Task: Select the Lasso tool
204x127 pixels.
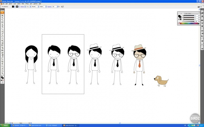Action: click(2, 22)
